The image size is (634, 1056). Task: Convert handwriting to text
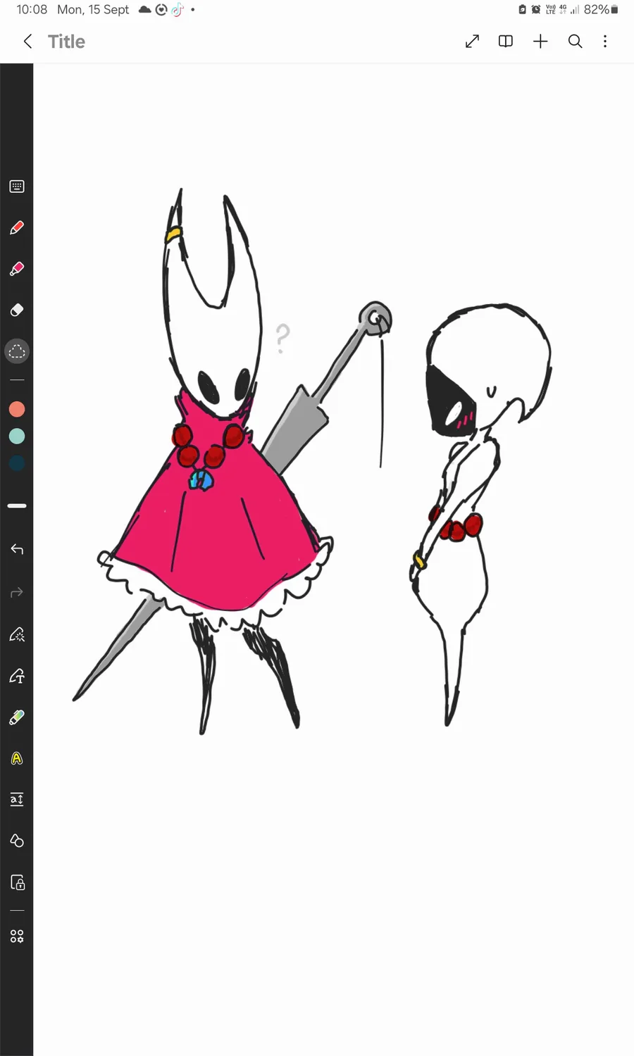(17, 676)
